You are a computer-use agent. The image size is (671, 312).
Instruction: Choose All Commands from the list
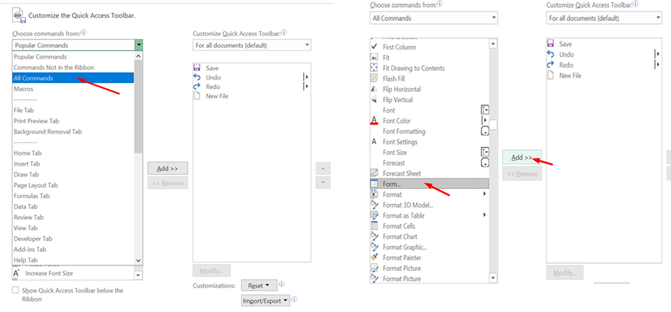click(34, 78)
